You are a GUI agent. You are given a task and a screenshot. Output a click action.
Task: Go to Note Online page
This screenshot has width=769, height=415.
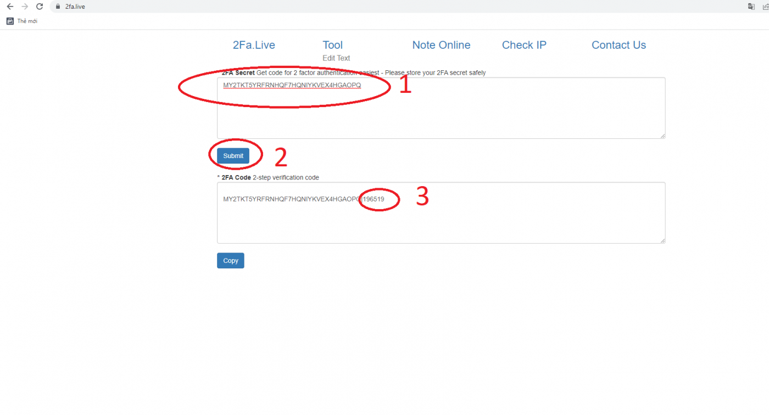[x=441, y=45]
